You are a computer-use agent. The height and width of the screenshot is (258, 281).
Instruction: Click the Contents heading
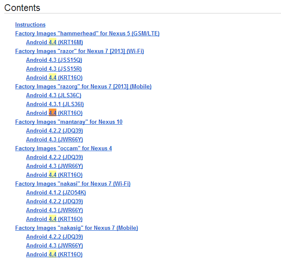pyautogui.click(x=22, y=8)
